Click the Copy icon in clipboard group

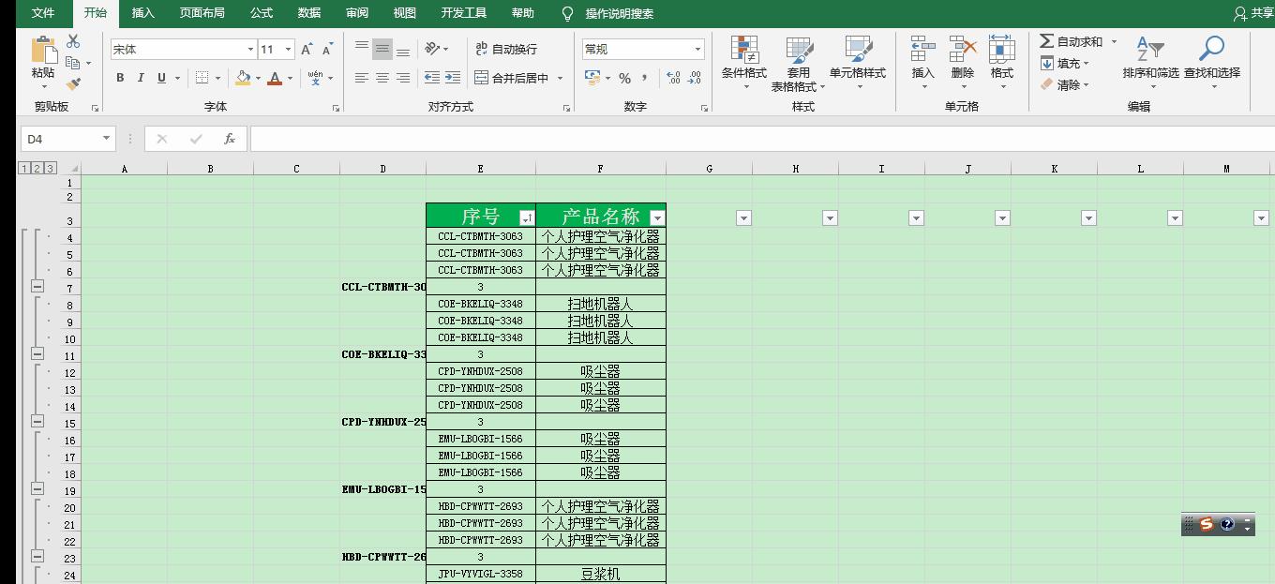click(73, 63)
